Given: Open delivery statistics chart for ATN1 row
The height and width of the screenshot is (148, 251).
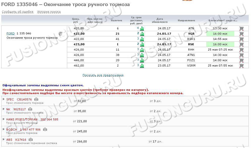Looking at the screenshot, I should (x=142, y=55).
